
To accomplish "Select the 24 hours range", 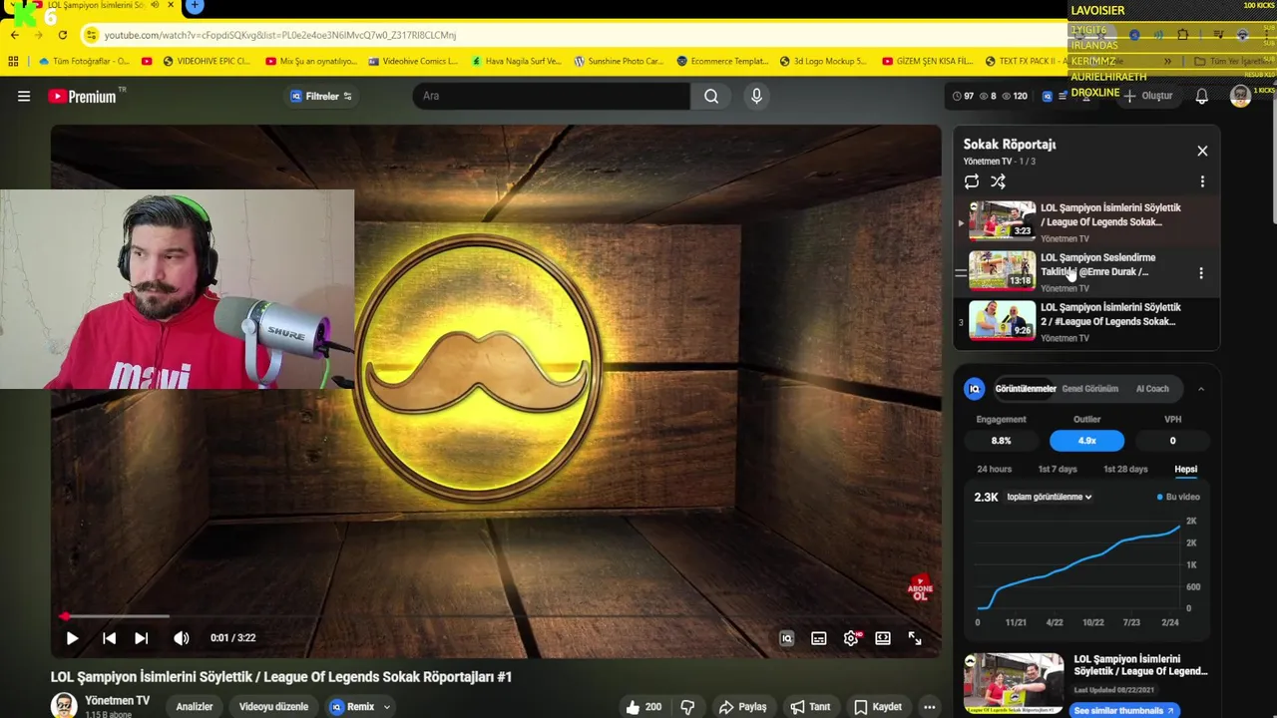I will pos(994,469).
